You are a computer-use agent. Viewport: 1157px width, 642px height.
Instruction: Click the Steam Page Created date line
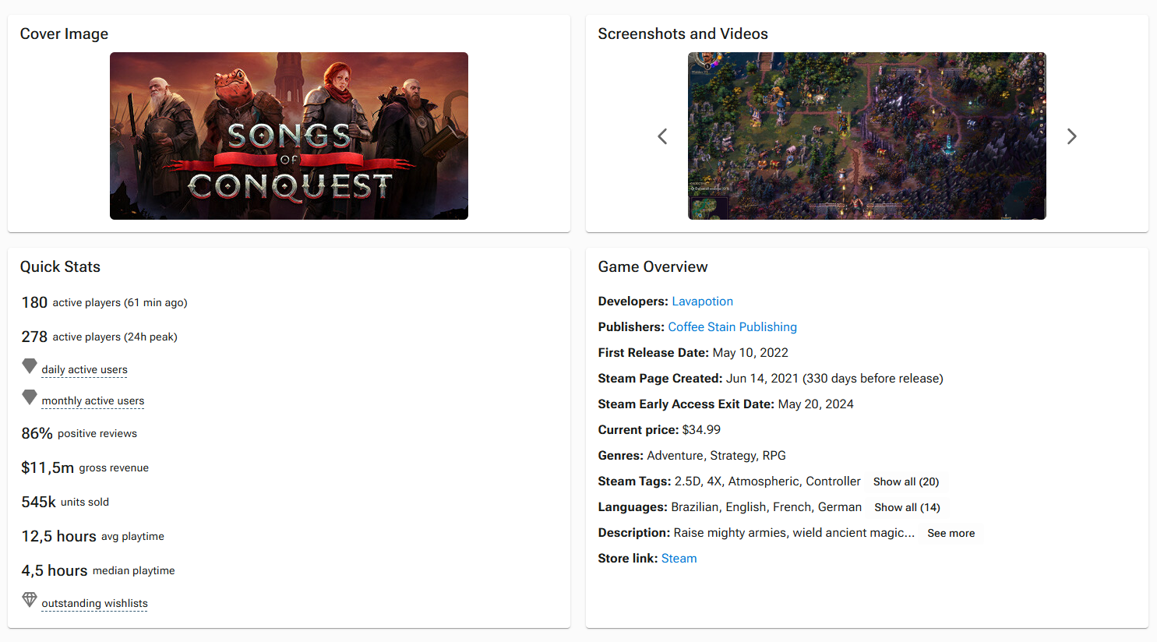tap(771, 379)
